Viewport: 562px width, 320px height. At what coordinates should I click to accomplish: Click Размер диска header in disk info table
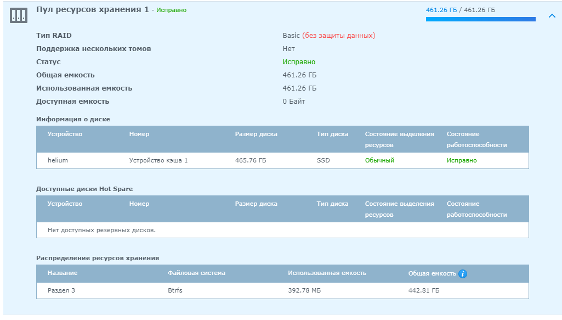(x=256, y=134)
